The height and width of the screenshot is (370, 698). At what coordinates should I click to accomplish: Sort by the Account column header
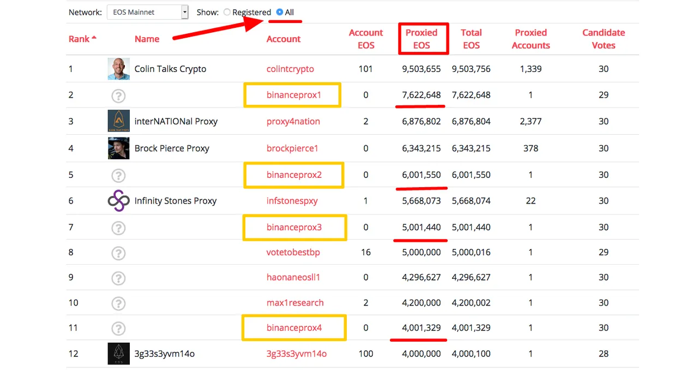284,39
